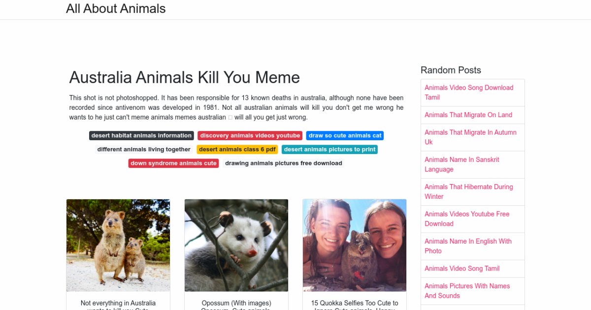Click 'Animals Videos Youtube Free Download' link
591x310 pixels.
467,218
